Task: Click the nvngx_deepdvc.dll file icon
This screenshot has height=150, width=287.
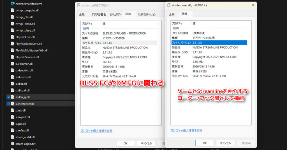Action: (x=13, y=10)
